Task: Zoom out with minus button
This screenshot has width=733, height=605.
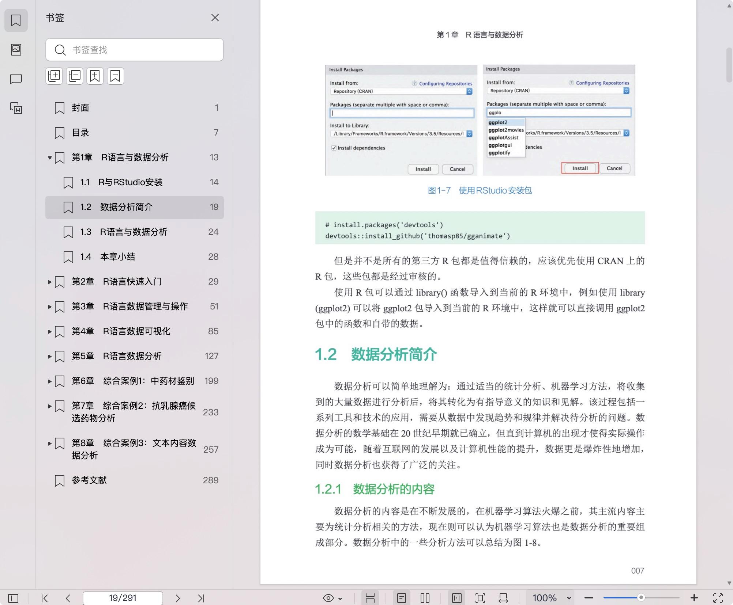Action: click(589, 598)
